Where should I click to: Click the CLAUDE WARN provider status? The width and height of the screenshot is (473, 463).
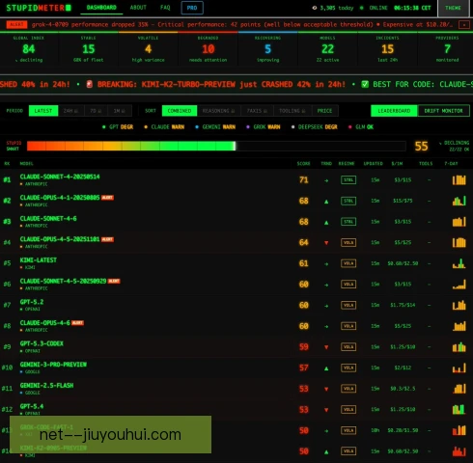tap(164, 127)
